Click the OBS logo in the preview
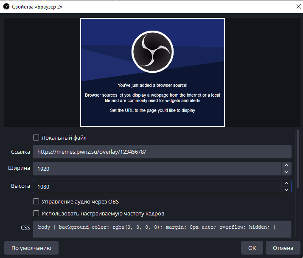 point(152,51)
